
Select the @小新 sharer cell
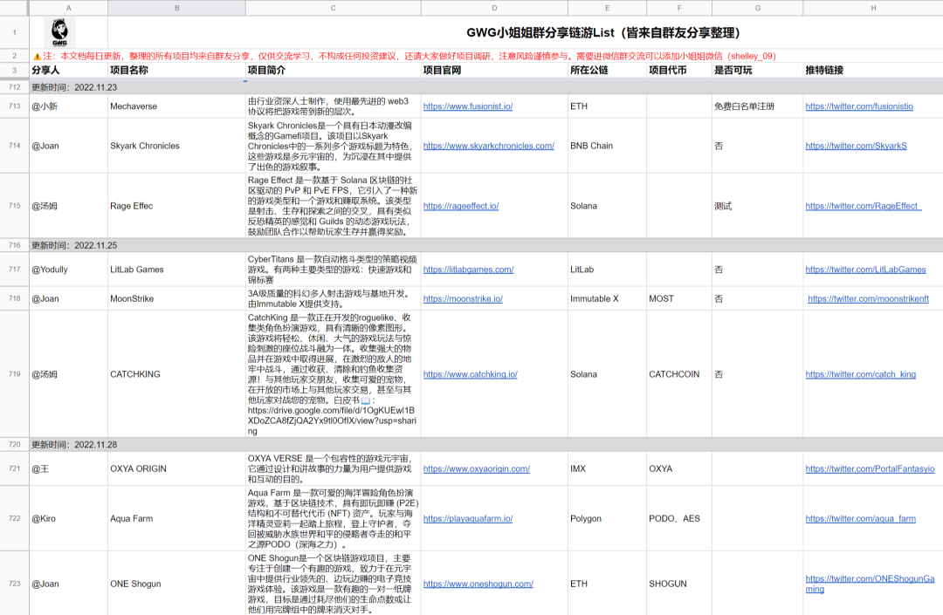[x=69, y=106]
